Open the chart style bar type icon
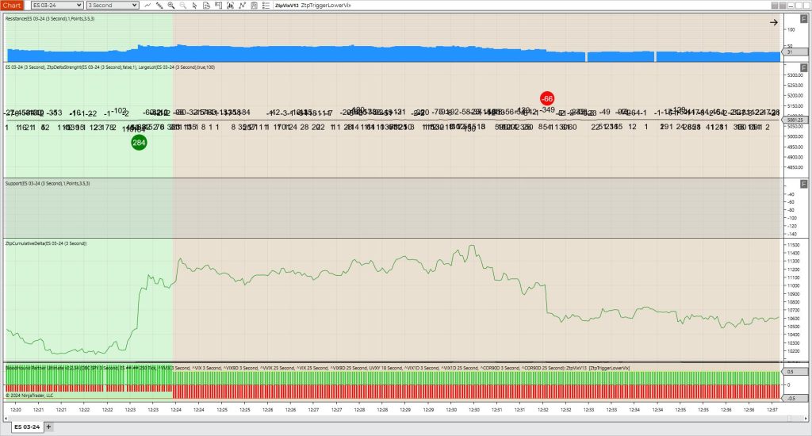This screenshot has height=436, width=812. (147, 6)
